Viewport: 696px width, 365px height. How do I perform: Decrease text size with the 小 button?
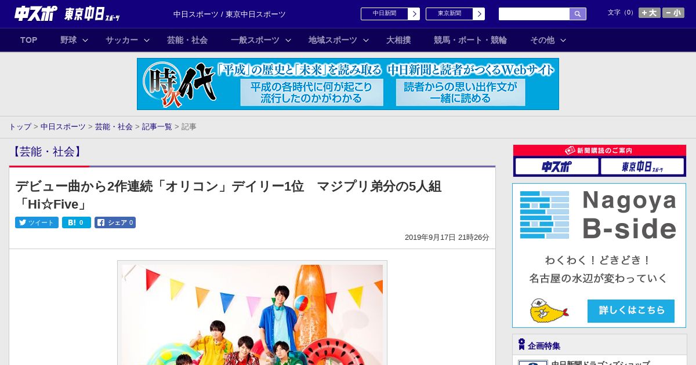(x=673, y=13)
